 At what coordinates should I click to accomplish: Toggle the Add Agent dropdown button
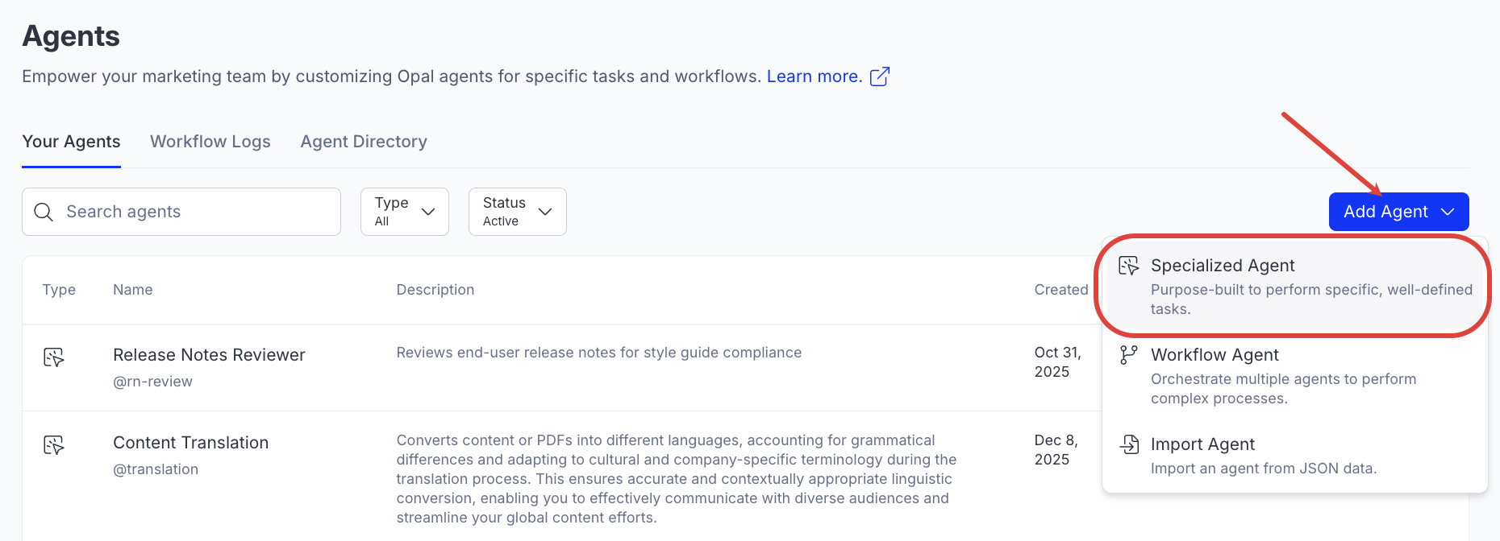(x=1398, y=212)
